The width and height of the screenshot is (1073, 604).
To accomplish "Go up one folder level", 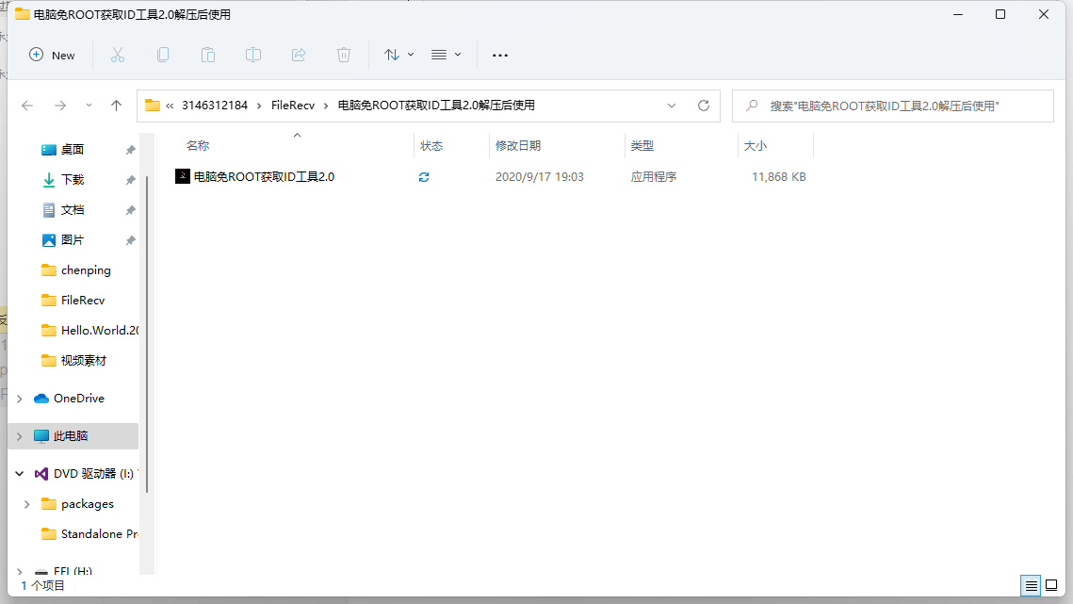I will point(116,106).
